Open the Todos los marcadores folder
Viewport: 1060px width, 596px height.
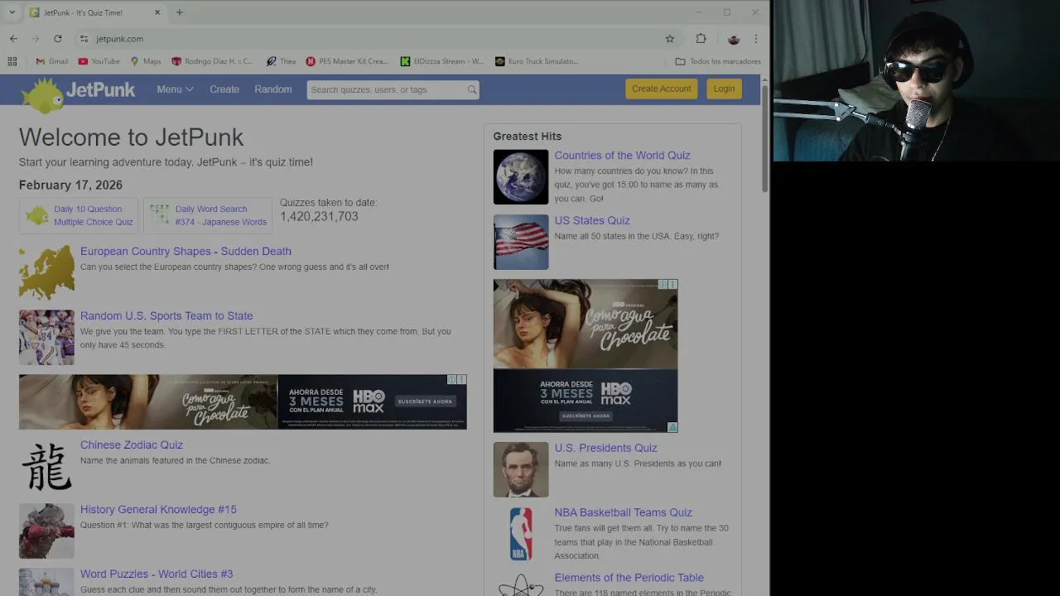718,61
